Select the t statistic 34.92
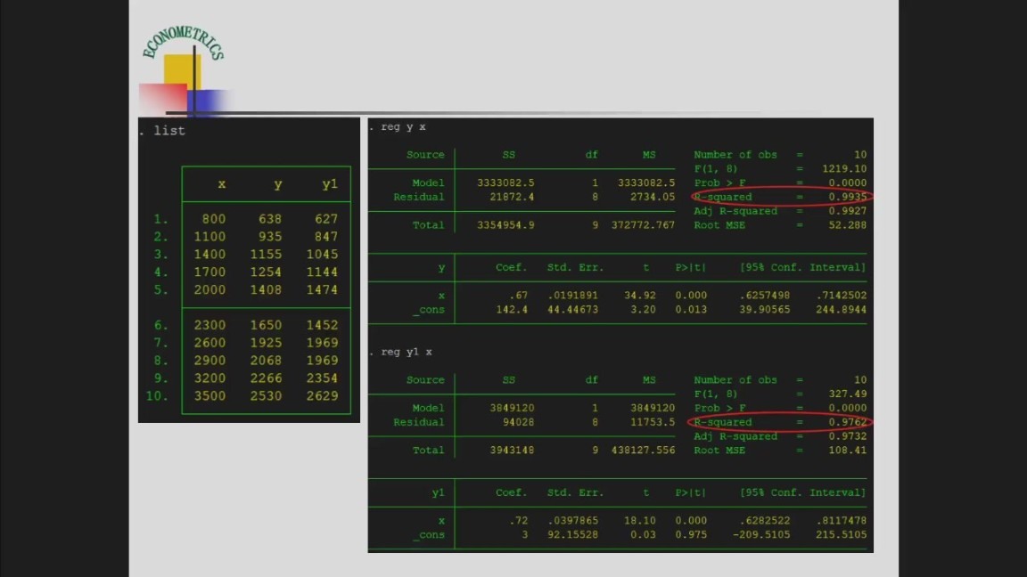Screen dimensions: 1027x577 pyautogui.click(x=640, y=296)
